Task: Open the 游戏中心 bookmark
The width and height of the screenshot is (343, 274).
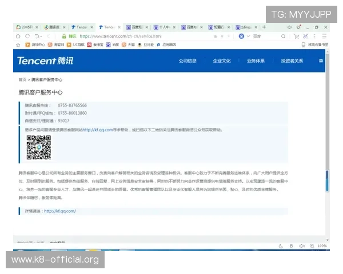Action: pos(35,45)
